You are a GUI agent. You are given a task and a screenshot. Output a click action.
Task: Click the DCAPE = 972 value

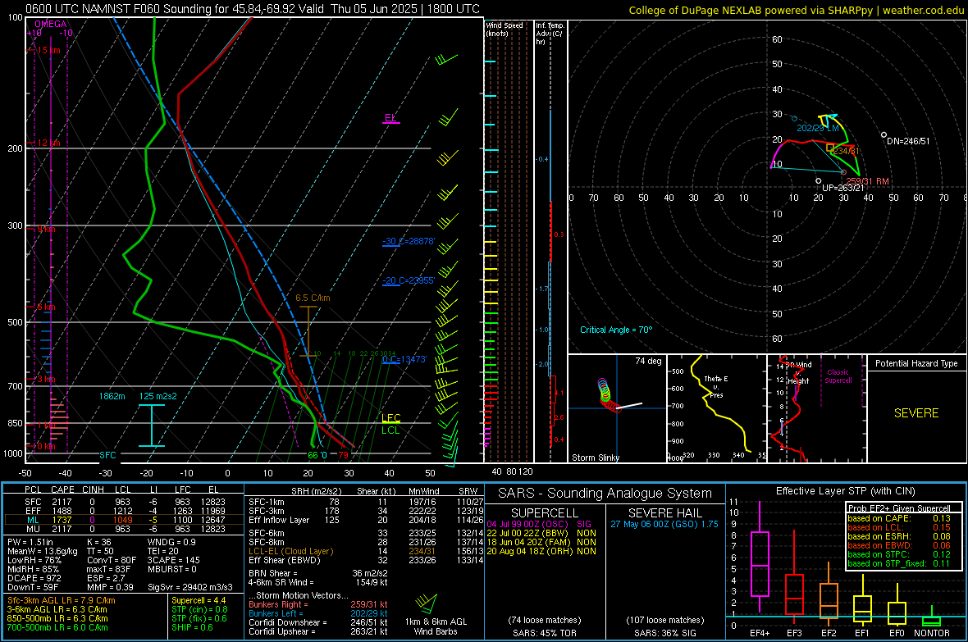tap(34, 578)
